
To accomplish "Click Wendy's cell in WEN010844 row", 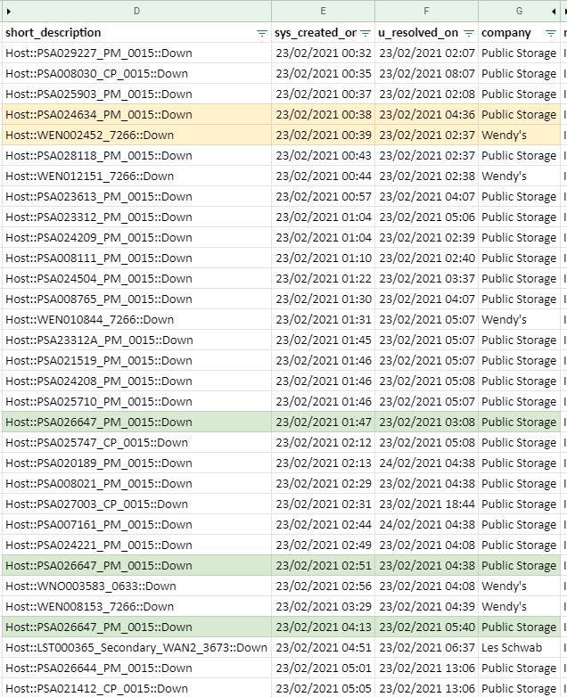I will 520,319.
